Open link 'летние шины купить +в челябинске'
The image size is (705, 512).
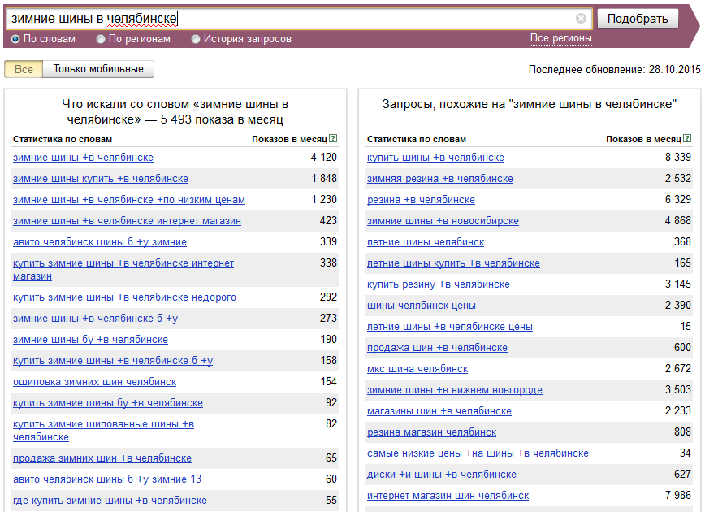coord(454,263)
